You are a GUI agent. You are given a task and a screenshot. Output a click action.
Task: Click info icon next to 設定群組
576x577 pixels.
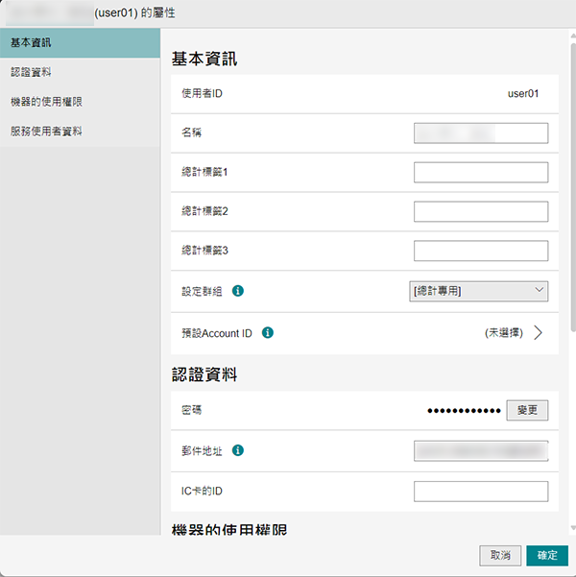point(237,291)
